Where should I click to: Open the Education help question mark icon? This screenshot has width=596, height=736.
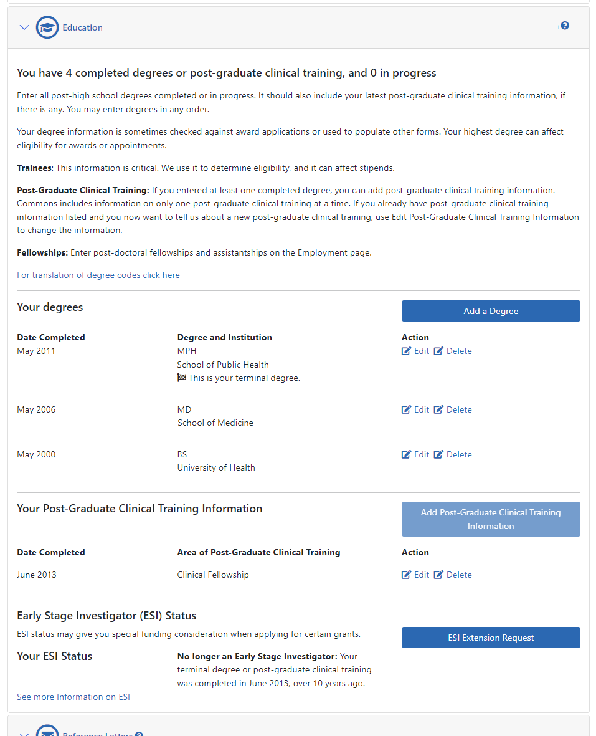click(565, 26)
